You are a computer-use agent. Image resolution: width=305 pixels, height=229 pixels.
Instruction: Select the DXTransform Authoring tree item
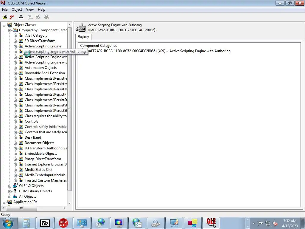coord(46,148)
